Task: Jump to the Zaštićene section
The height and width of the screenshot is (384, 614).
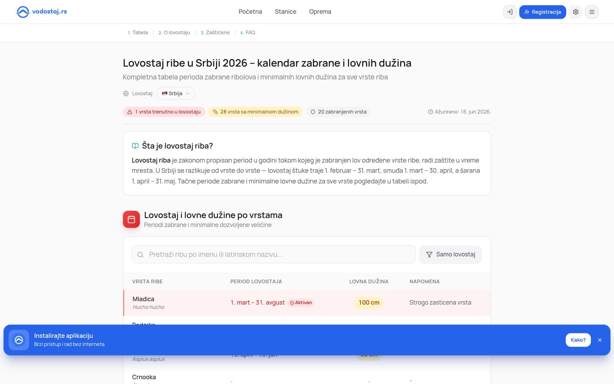Action: (215, 33)
